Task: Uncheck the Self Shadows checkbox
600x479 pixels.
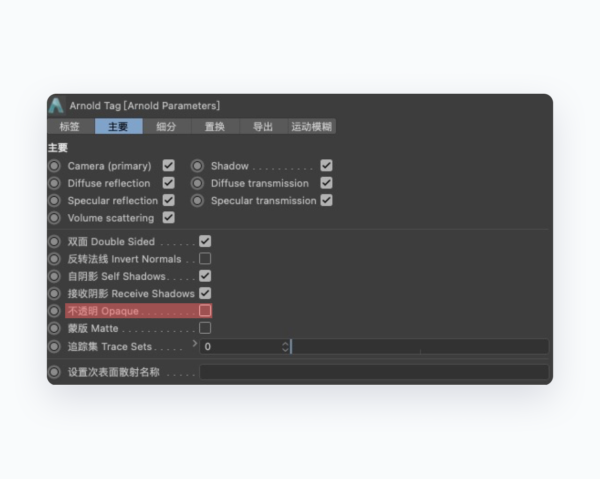Action: point(205,276)
